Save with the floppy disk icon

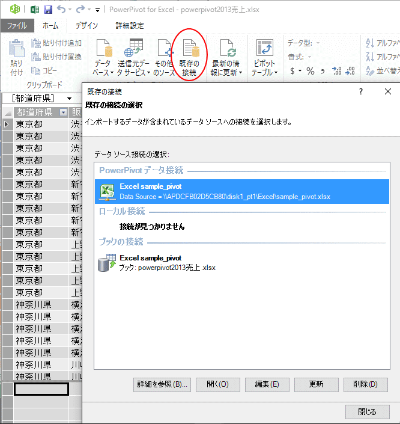pos(48,10)
